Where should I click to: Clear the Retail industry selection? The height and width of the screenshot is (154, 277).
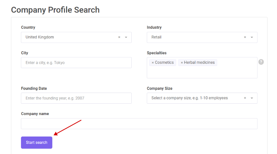(245, 37)
